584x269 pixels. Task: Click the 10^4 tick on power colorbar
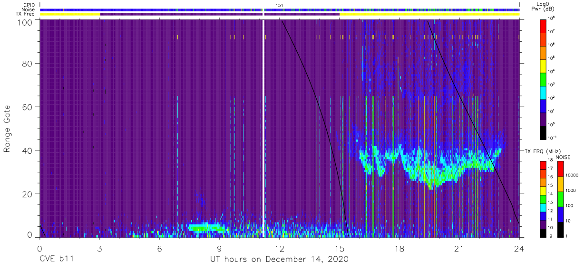click(552, 71)
